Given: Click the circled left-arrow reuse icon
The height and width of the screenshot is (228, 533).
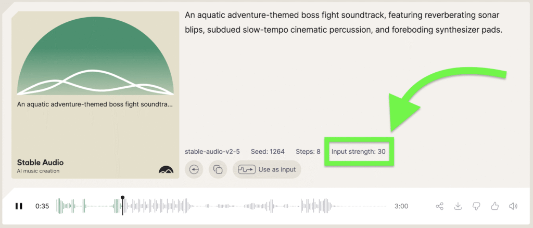Looking at the screenshot, I should tap(195, 170).
